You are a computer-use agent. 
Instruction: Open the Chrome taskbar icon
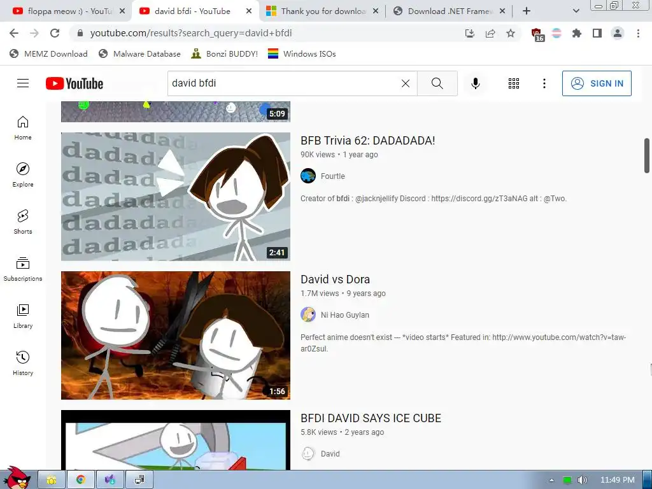pyautogui.click(x=81, y=479)
